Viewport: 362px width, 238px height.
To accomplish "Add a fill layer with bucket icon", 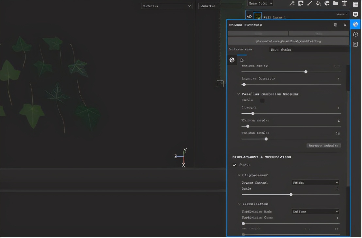I will tap(318, 3).
